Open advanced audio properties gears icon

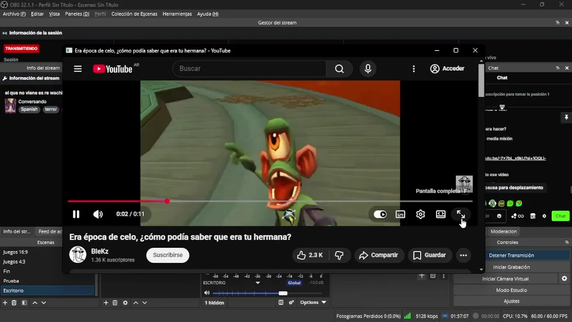pyautogui.click(x=291, y=302)
